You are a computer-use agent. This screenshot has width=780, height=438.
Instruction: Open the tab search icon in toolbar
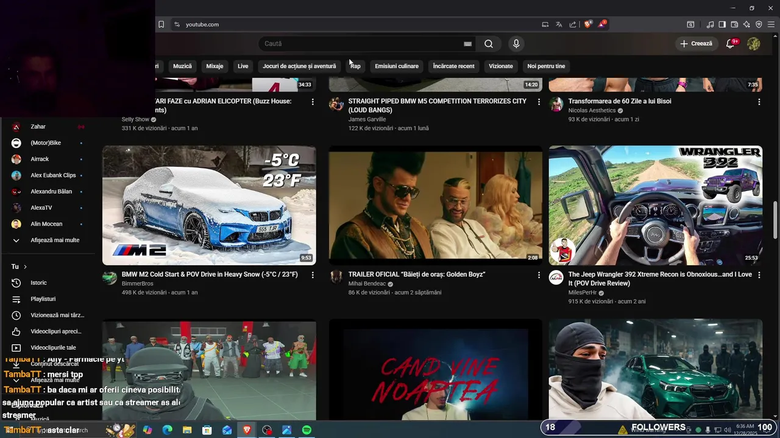(x=690, y=24)
